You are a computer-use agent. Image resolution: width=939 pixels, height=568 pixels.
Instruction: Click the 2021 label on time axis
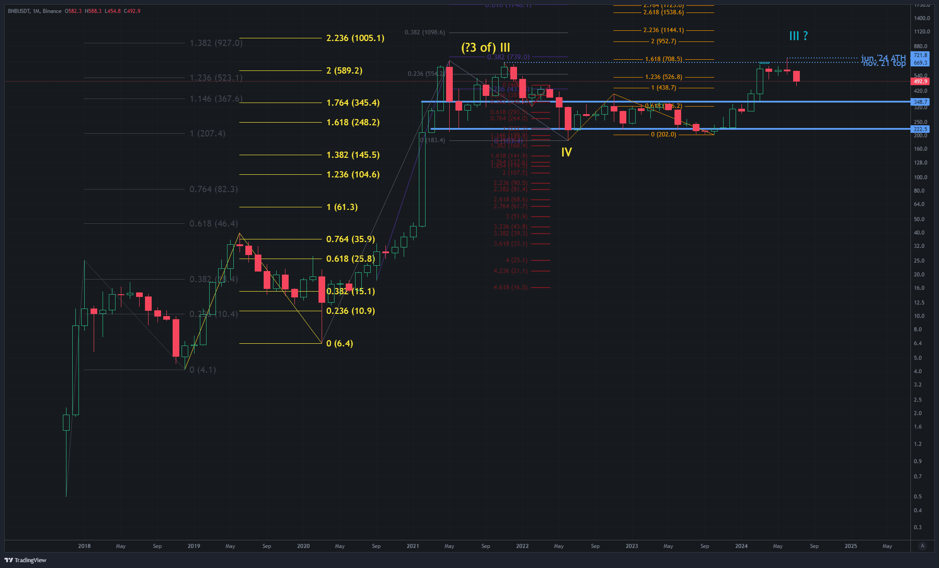pos(413,546)
